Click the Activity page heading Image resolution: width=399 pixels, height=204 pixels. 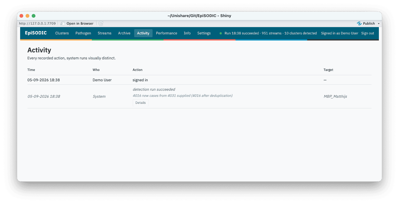coord(39,50)
